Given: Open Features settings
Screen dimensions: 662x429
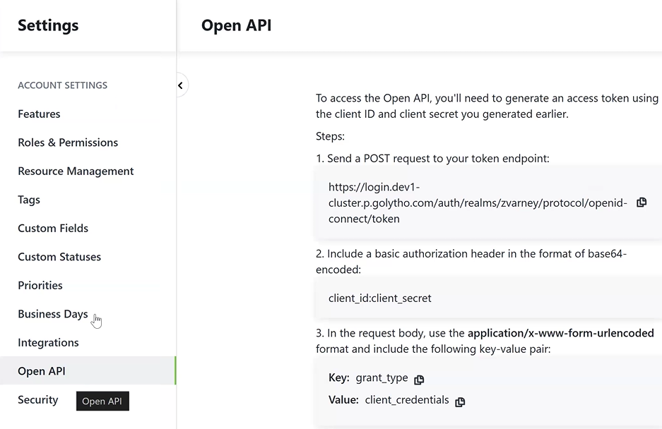Looking at the screenshot, I should [40, 114].
